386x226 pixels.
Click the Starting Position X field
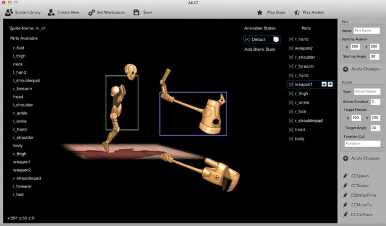point(355,47)
